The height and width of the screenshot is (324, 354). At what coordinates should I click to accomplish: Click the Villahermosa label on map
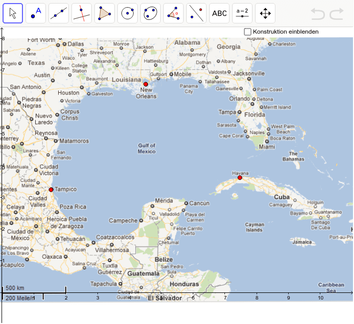112,250
